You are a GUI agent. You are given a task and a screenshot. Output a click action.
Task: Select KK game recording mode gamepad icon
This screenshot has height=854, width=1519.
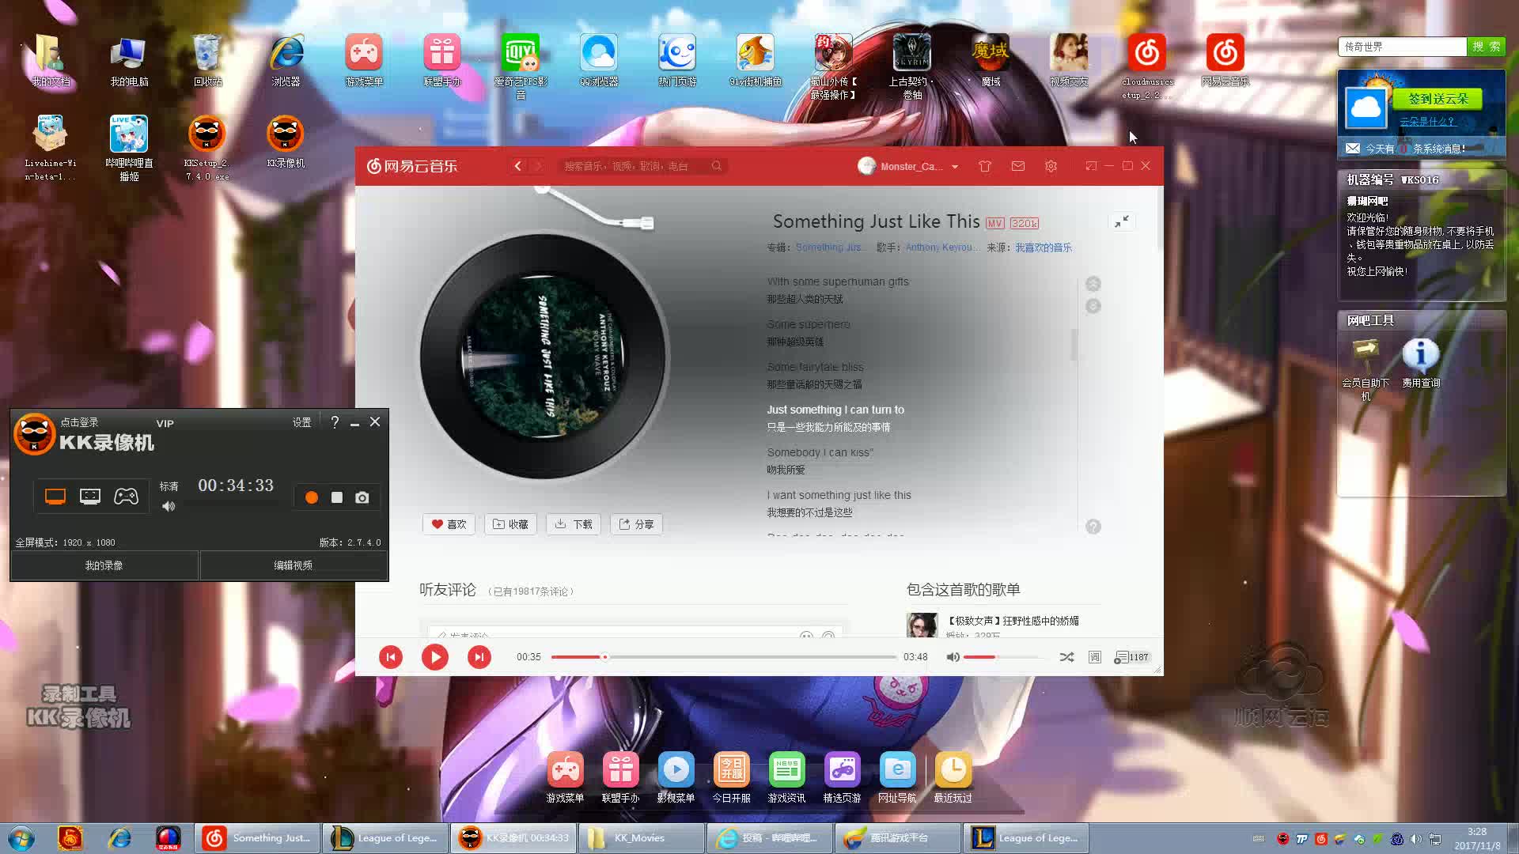click(126, 497)
